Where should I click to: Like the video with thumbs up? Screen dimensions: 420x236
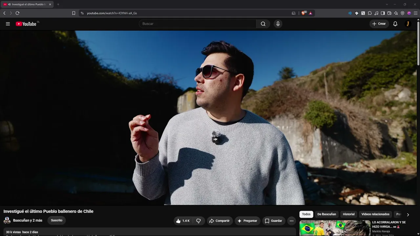[183, 221]
